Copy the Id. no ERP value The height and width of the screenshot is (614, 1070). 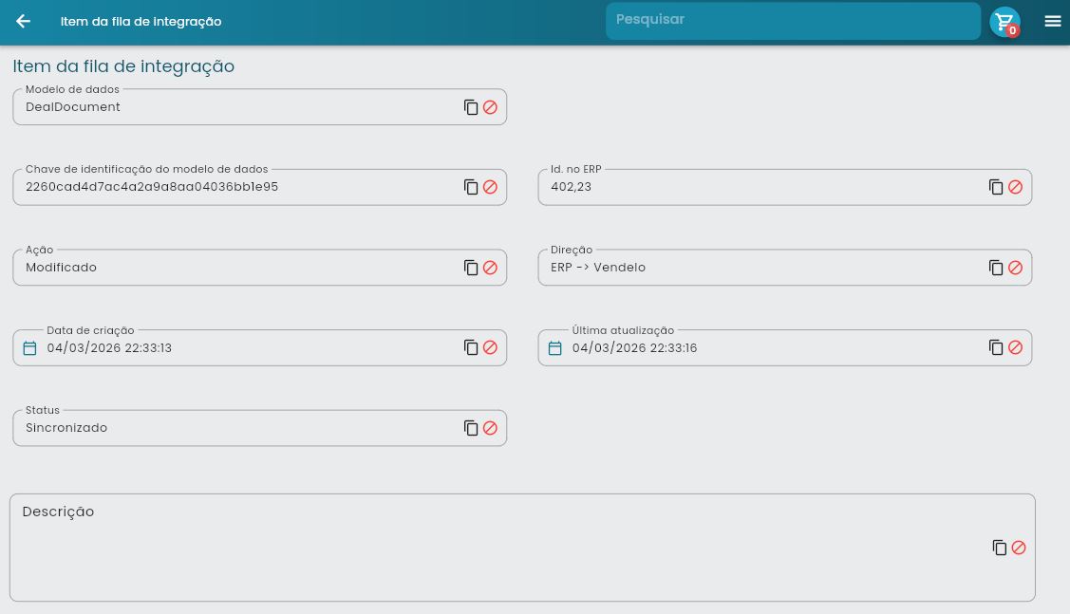coord(996,187)
